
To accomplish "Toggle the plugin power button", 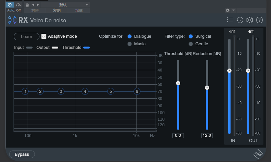I will click(x=10, y=5).
